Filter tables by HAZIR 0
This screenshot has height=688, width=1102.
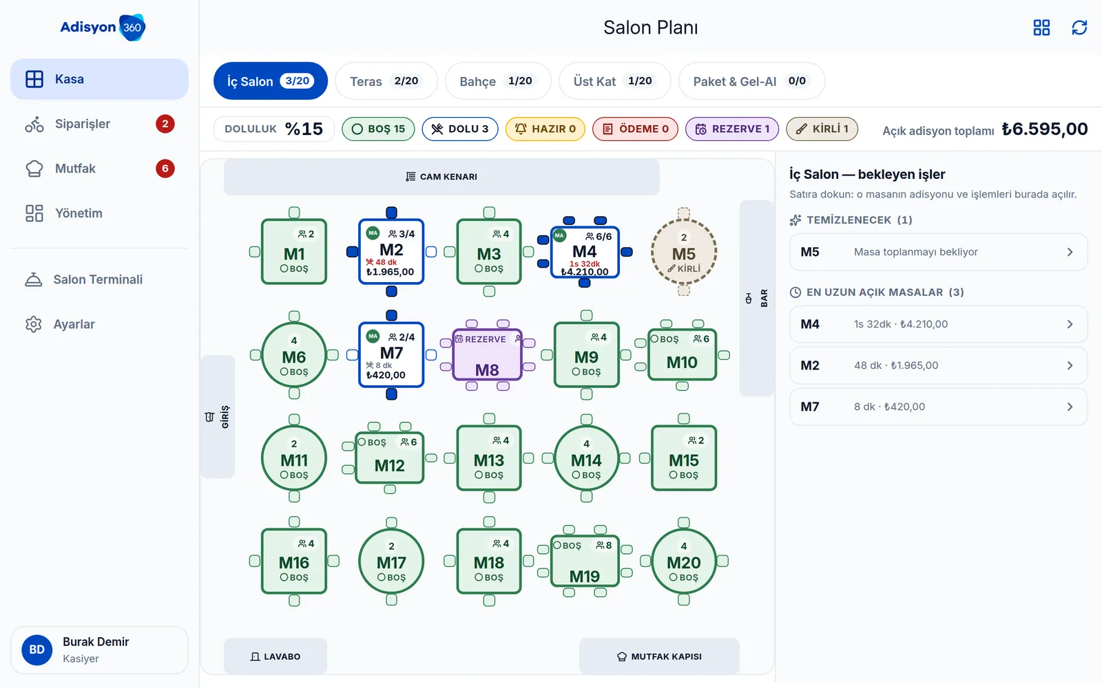pos(545,129)
